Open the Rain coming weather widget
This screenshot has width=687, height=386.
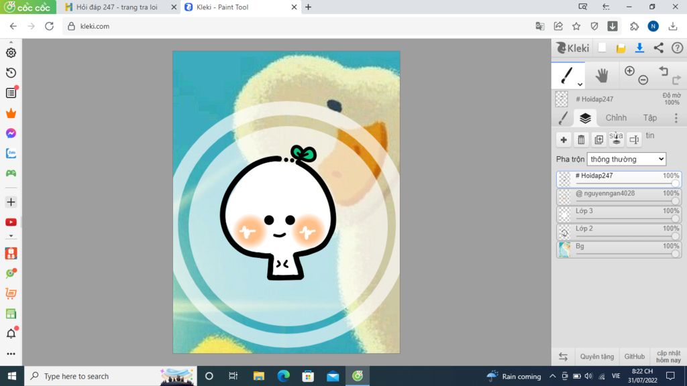pos(514,376)
